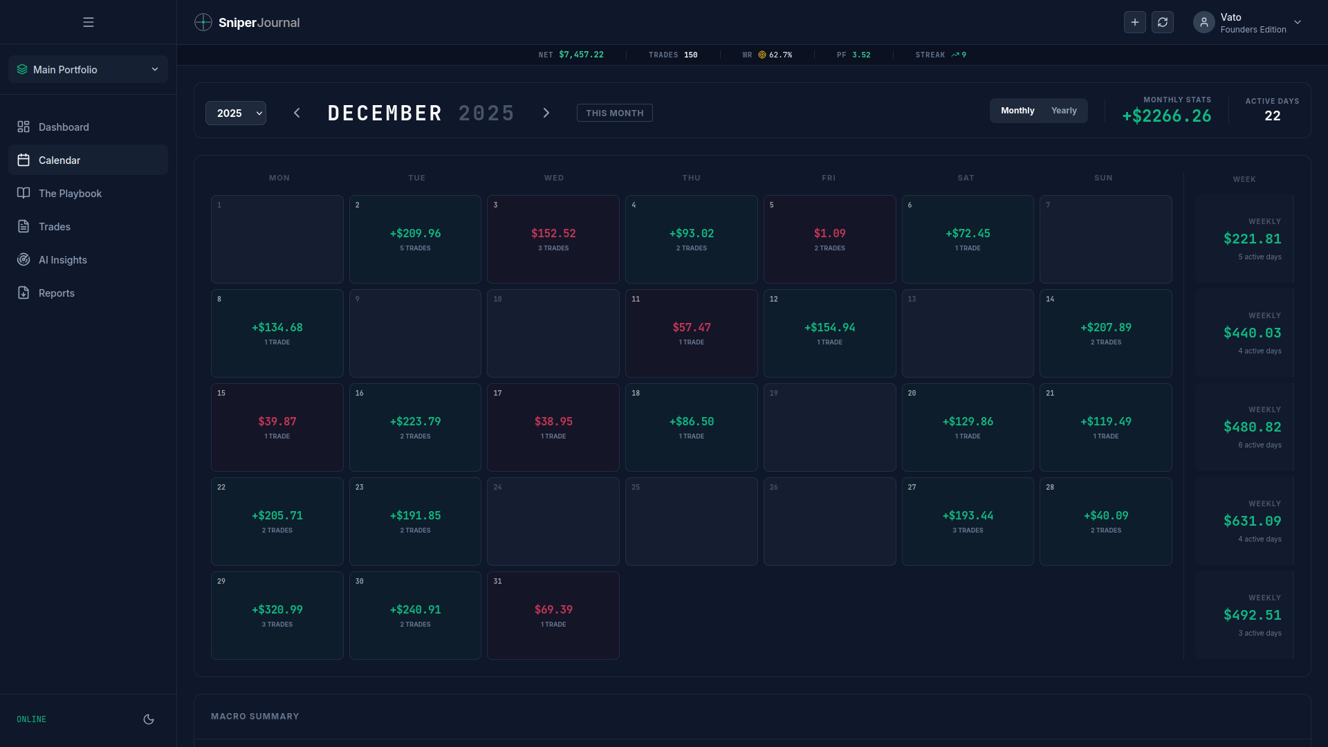Click the TRADES 150 stat
1328x747 pixels.
673,55
